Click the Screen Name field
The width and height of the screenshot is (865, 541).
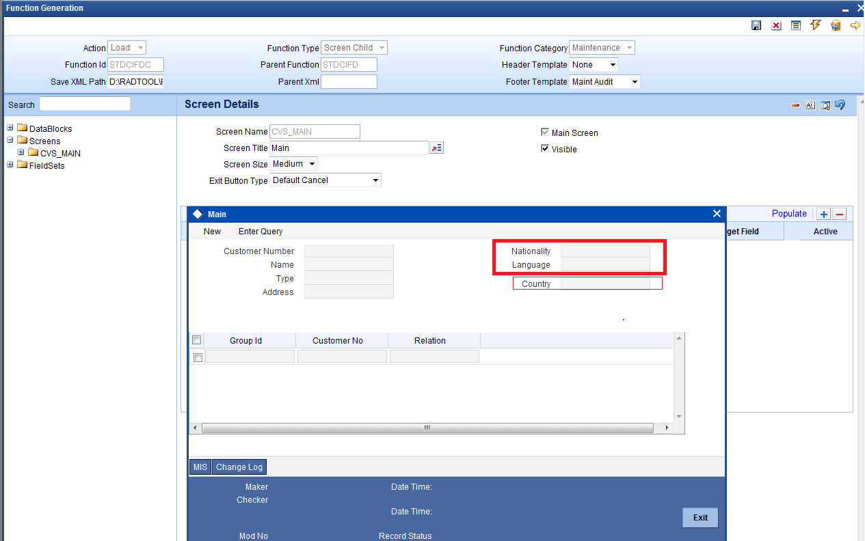point(315,132)
